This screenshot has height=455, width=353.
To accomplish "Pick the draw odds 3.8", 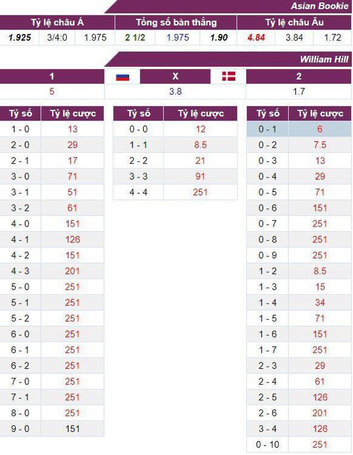I will (176, 91).
